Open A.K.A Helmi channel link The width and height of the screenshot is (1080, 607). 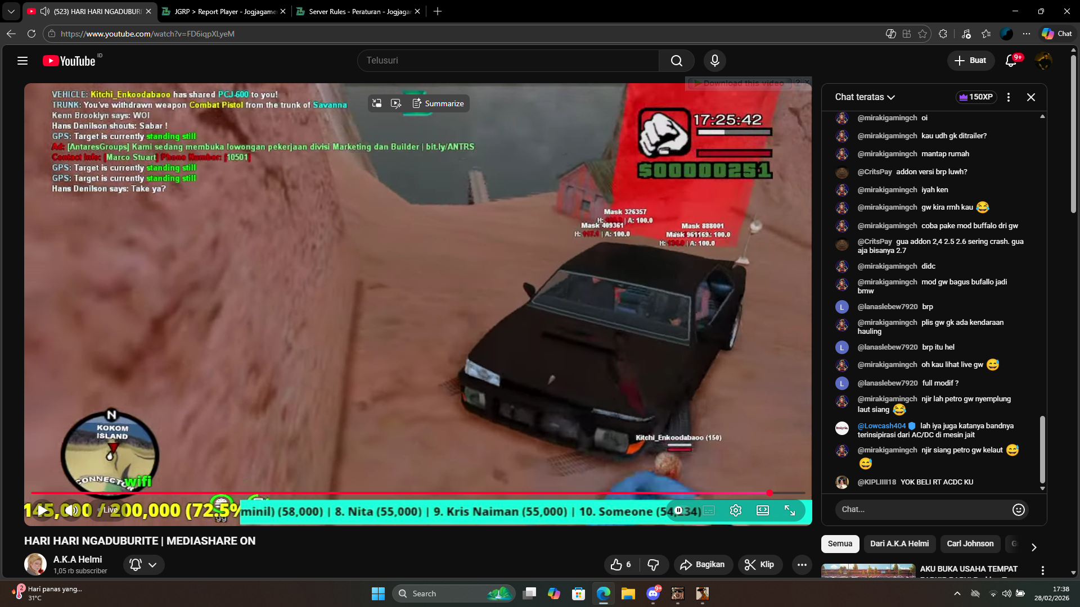point(78,560)
